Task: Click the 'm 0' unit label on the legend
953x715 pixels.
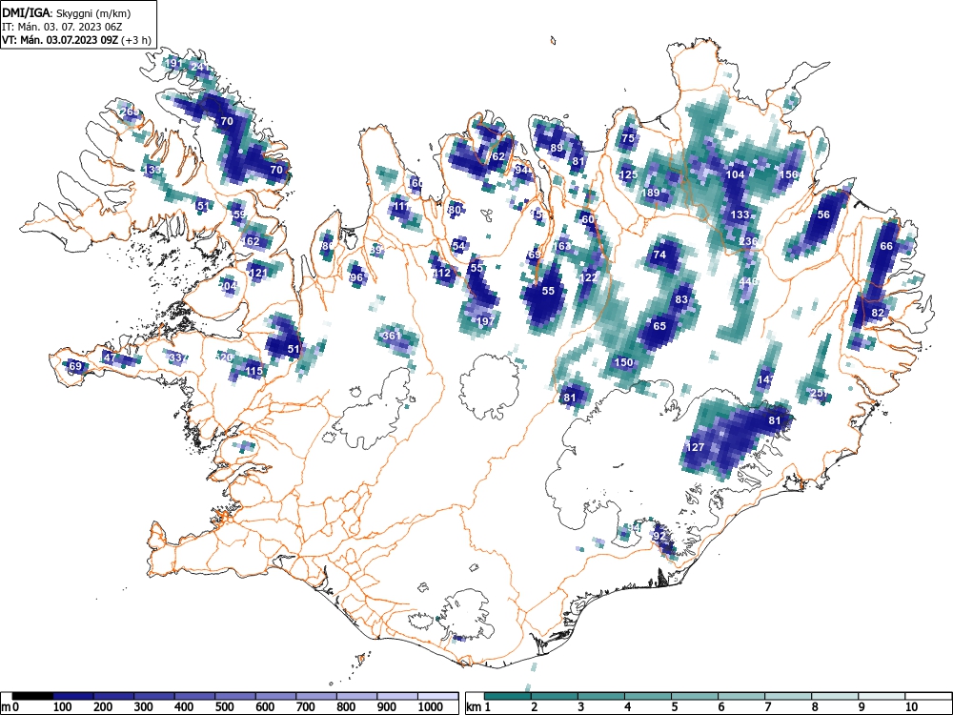Action: [x=10, y=707]
